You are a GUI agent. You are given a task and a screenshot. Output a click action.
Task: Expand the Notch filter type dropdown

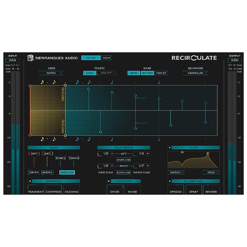tap(176, 172)
